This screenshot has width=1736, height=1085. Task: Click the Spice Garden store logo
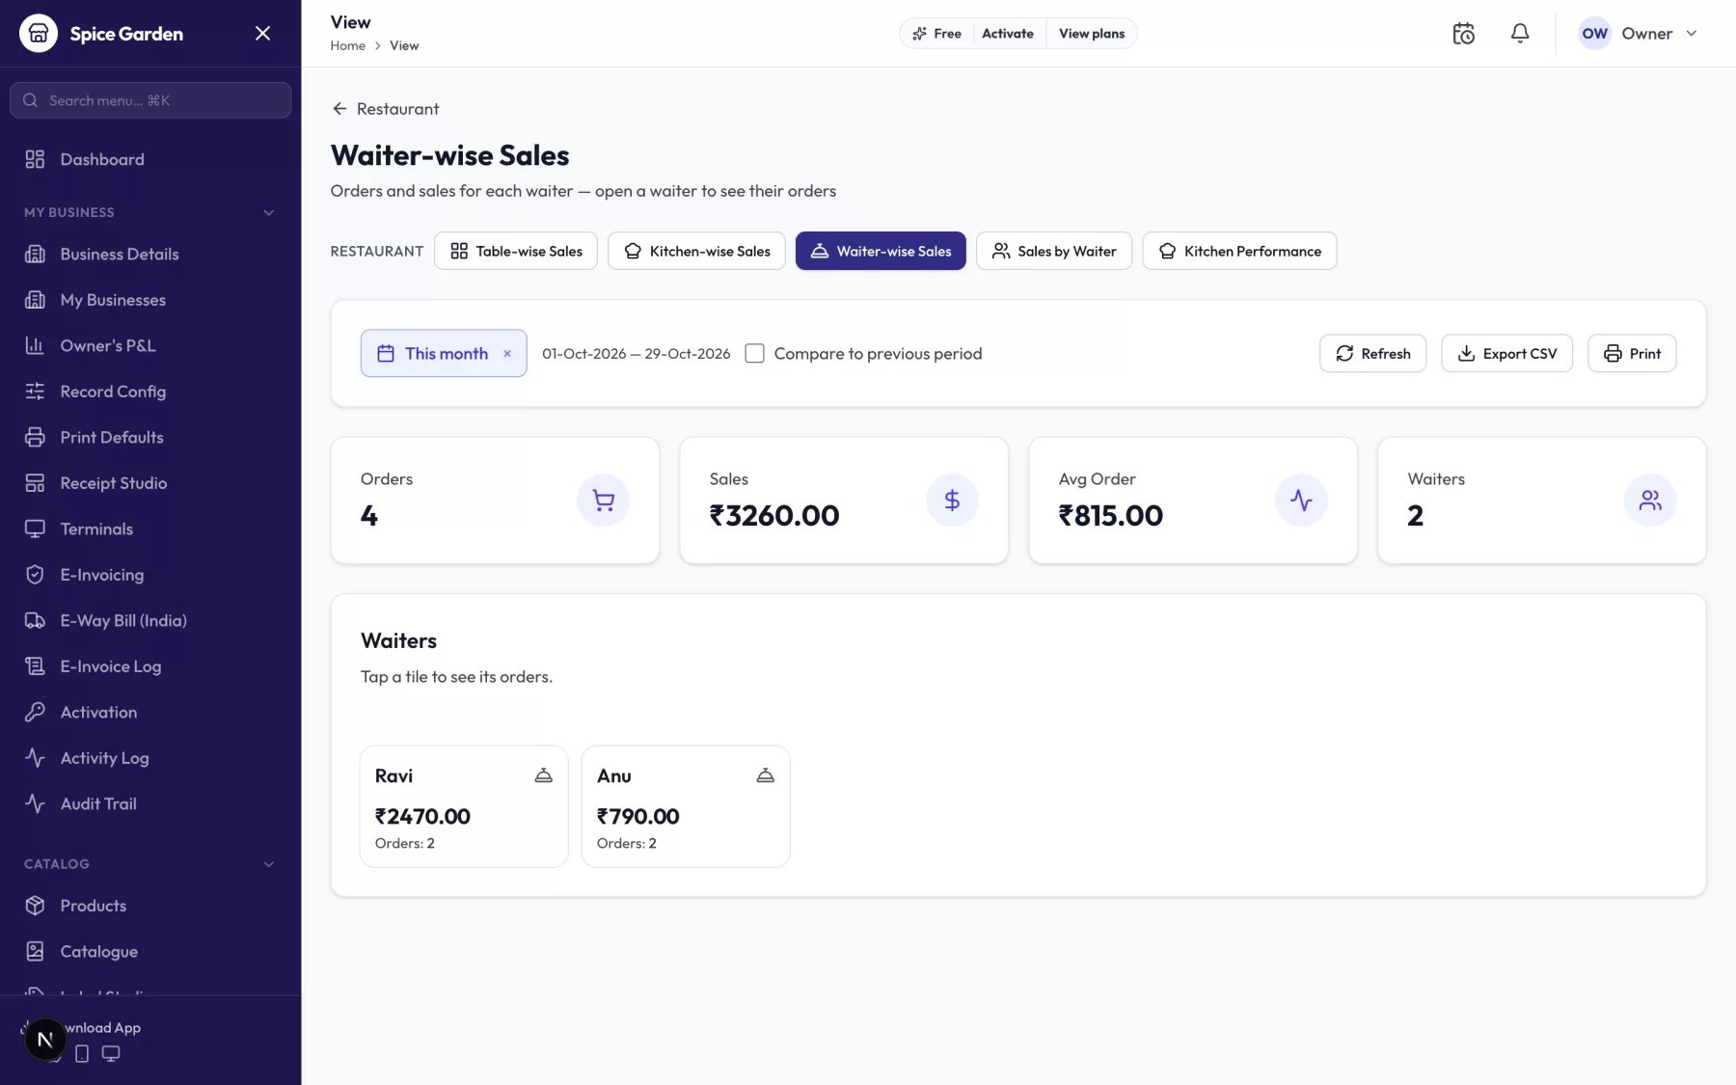click(x=39, y=34)
